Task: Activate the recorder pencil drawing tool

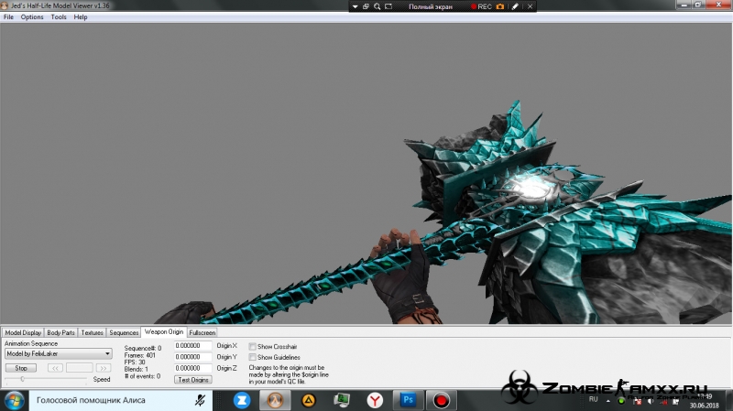Action: 515,6
